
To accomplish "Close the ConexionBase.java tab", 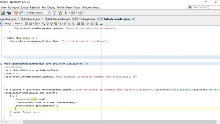I will (x=19, y=19).
